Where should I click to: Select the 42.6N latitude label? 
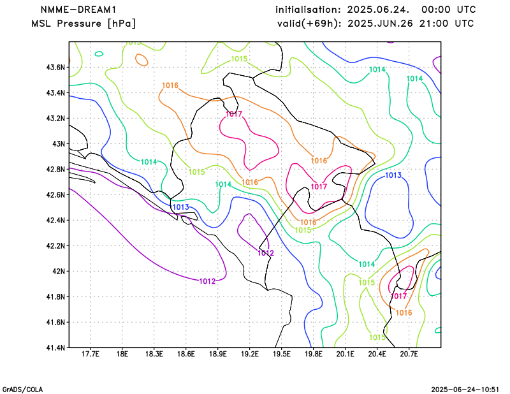click(56, 195)
